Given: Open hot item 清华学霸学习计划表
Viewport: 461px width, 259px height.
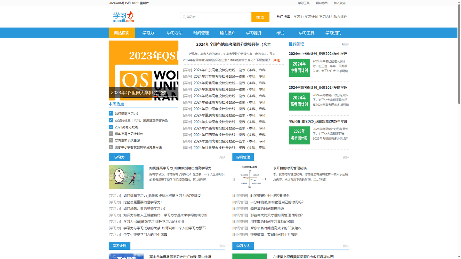Looking at the screenshot, I should tap(129, 134).
